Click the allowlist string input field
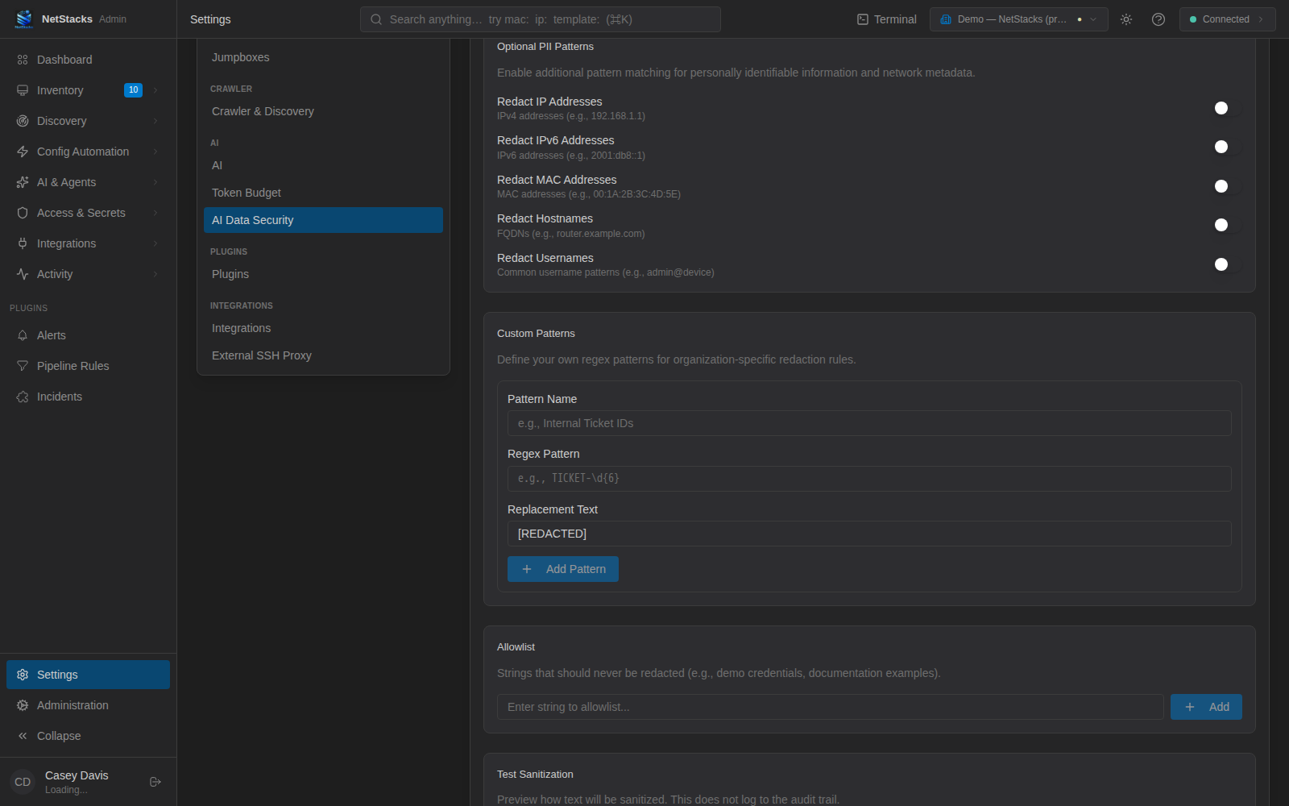Screen dimensions: 1289x806 tap(830, 707)
